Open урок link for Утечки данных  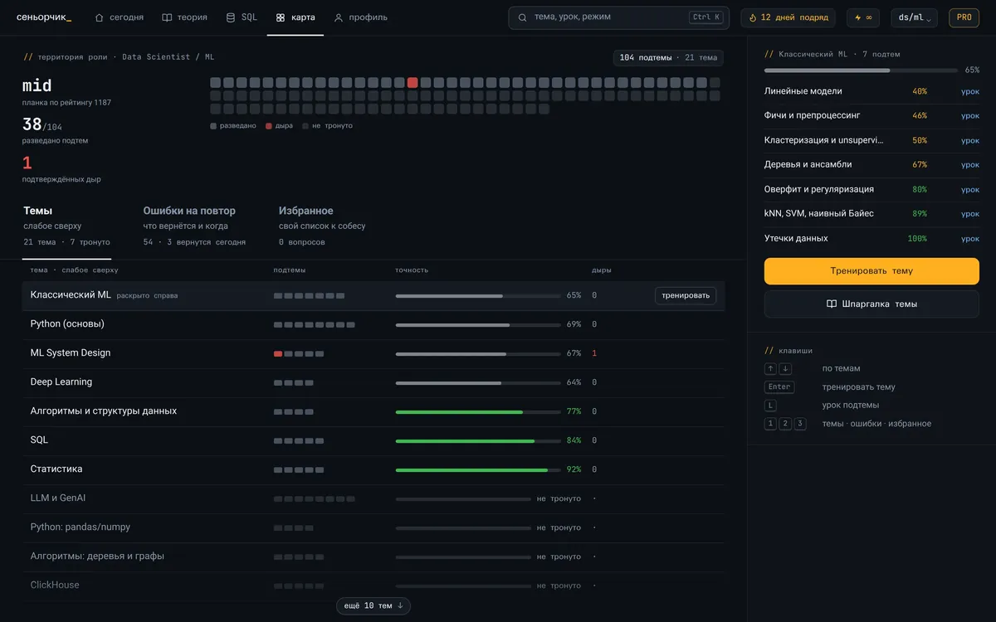tap(970, 239)
